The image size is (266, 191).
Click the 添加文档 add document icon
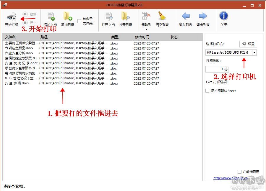tap(50, 17)
